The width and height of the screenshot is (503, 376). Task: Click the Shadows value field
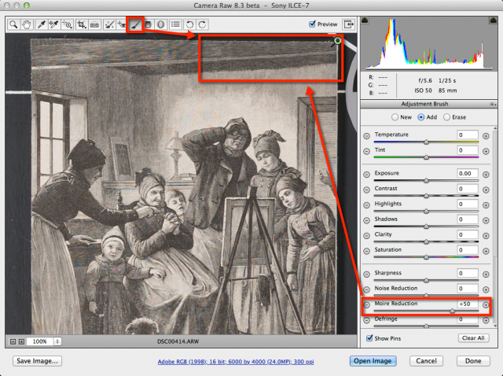click(x=468, y=219)
